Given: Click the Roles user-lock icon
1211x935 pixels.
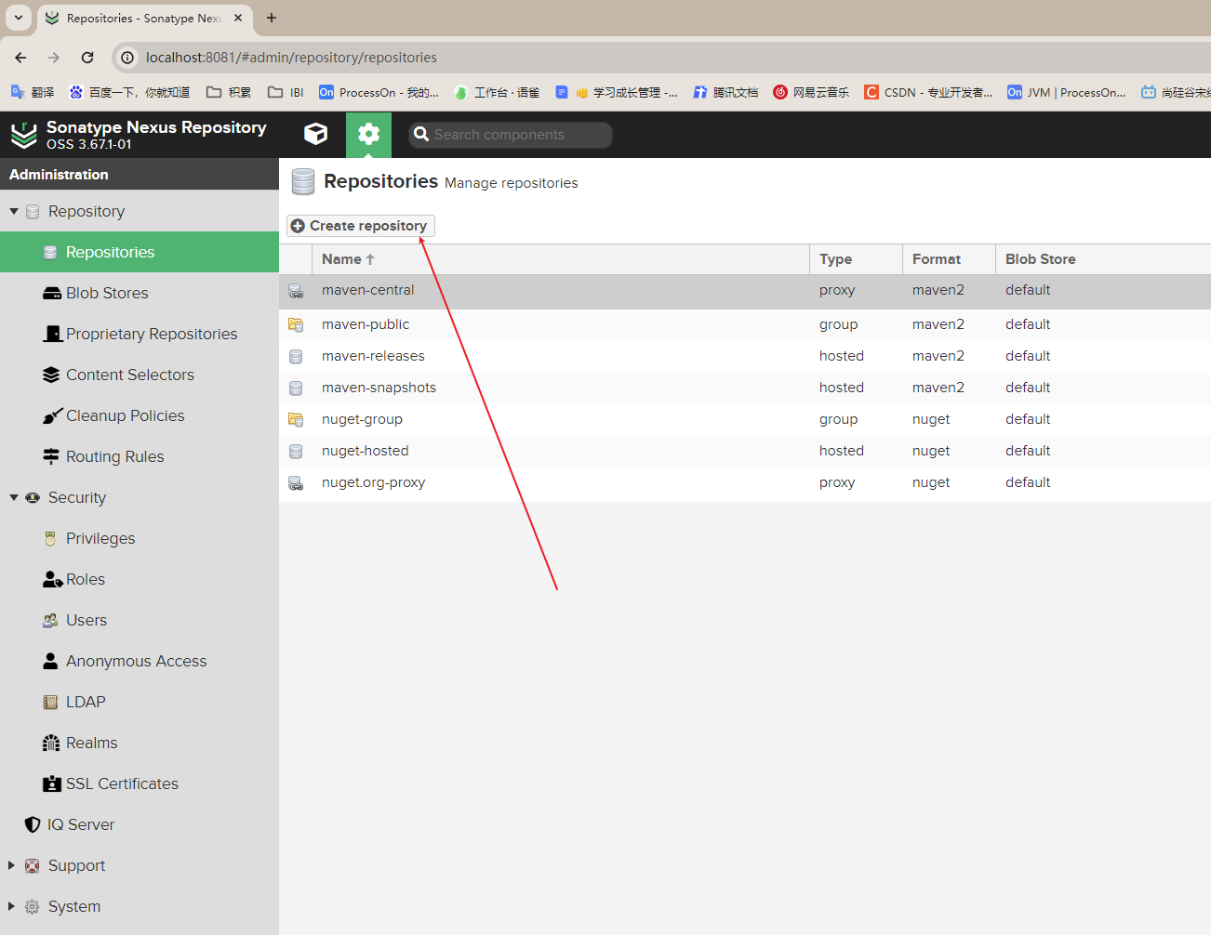Looking at the screenshot, I should tap(53, 579).
